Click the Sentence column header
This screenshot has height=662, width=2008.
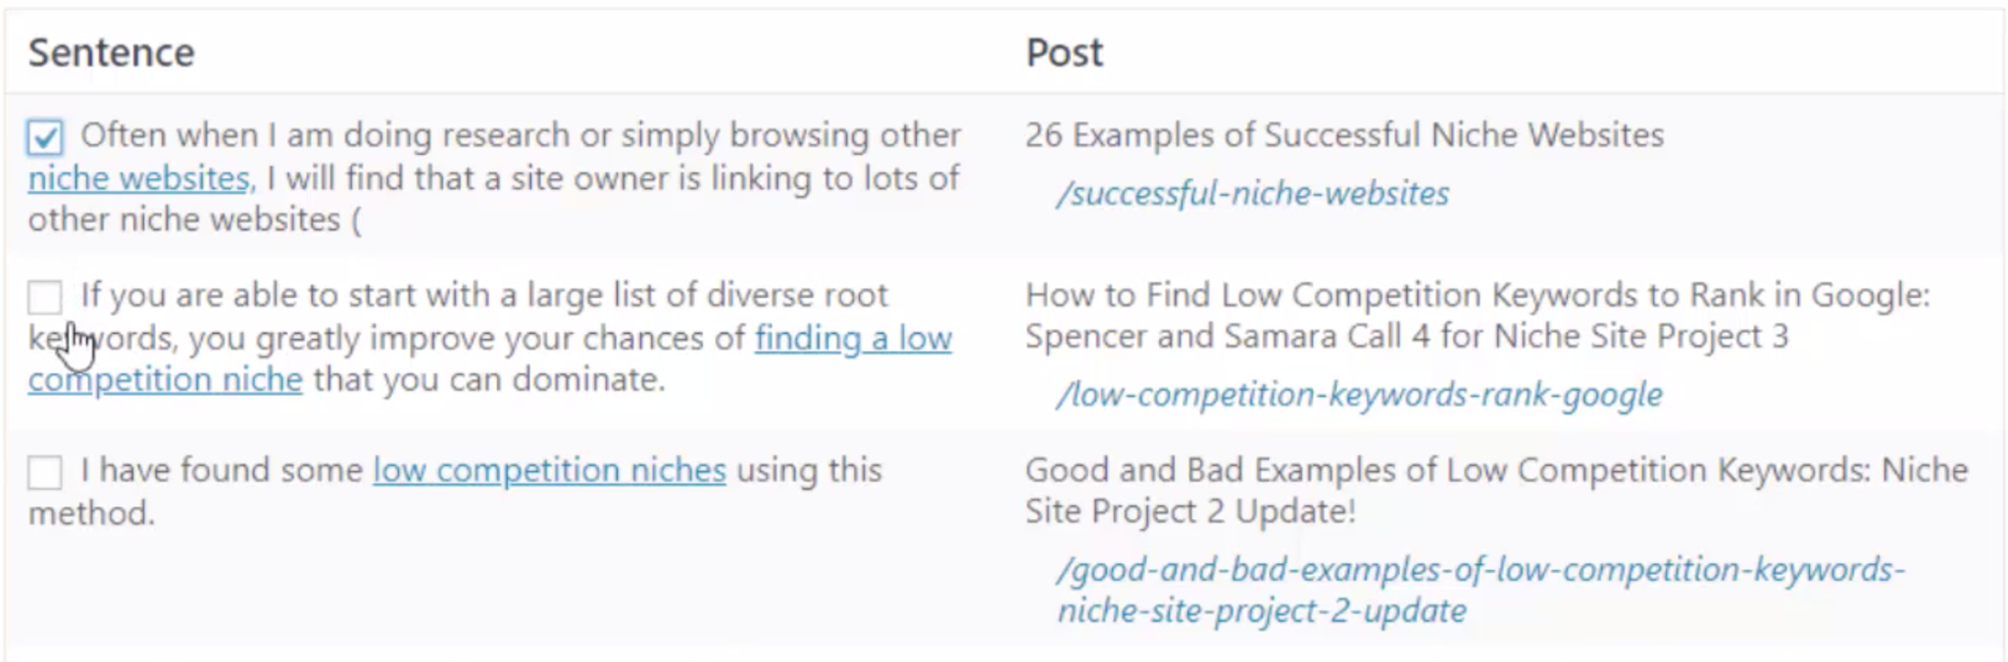(x=111, y=53)
